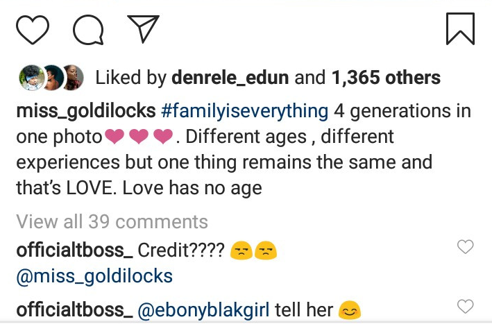View the "1,365 others" likes list

tap(386, 77)
